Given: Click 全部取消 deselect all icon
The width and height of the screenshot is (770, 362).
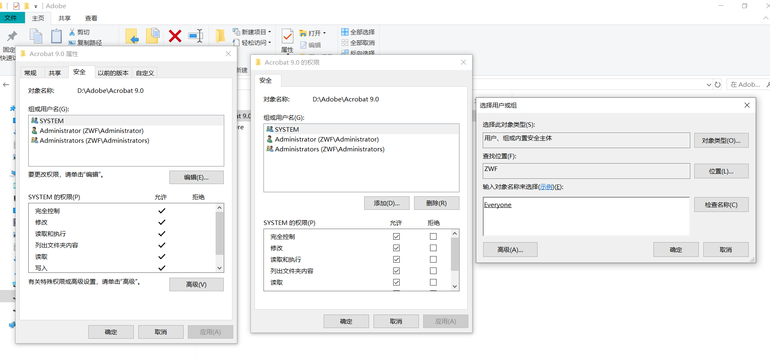Looking at the screenshot, I should [x=345, y=43].
